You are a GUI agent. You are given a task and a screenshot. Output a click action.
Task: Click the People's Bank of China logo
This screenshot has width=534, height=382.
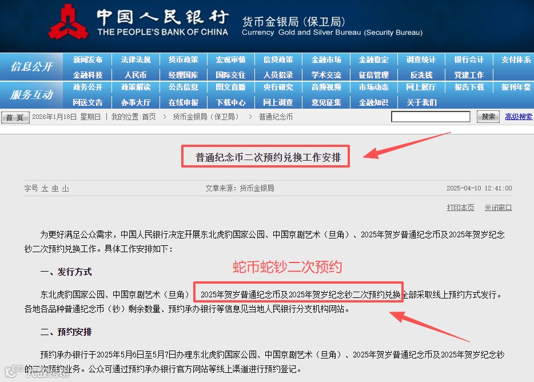[68, 22]
